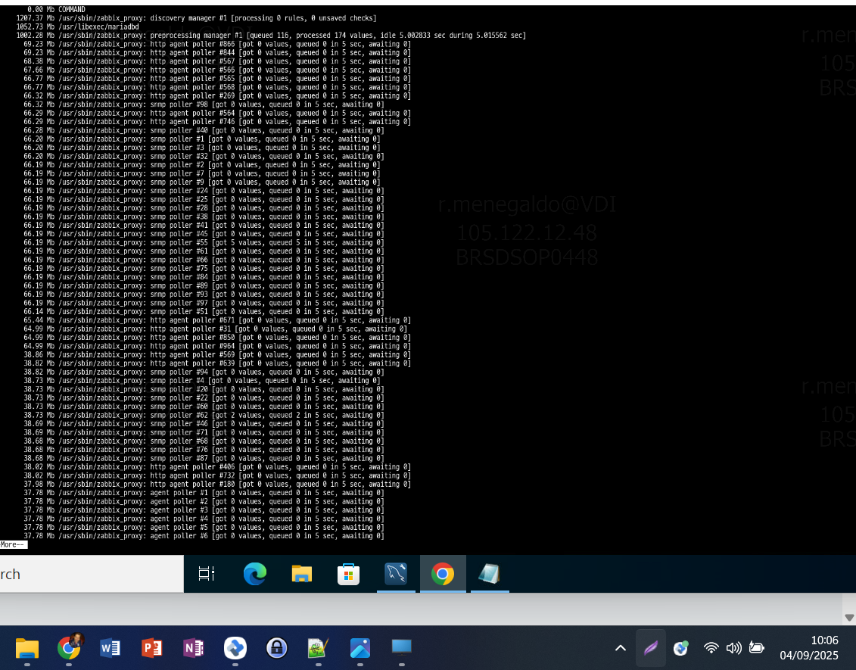This screenshot has height=670, width=856.
Task: Open Notepad++ from the taskbar
Action: click(319, 648)
